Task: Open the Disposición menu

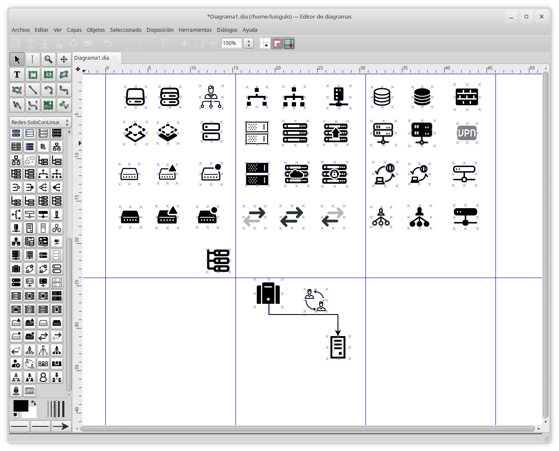Action: (160, 30)
